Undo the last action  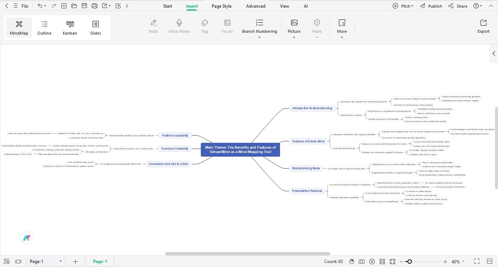coord(40,6)
